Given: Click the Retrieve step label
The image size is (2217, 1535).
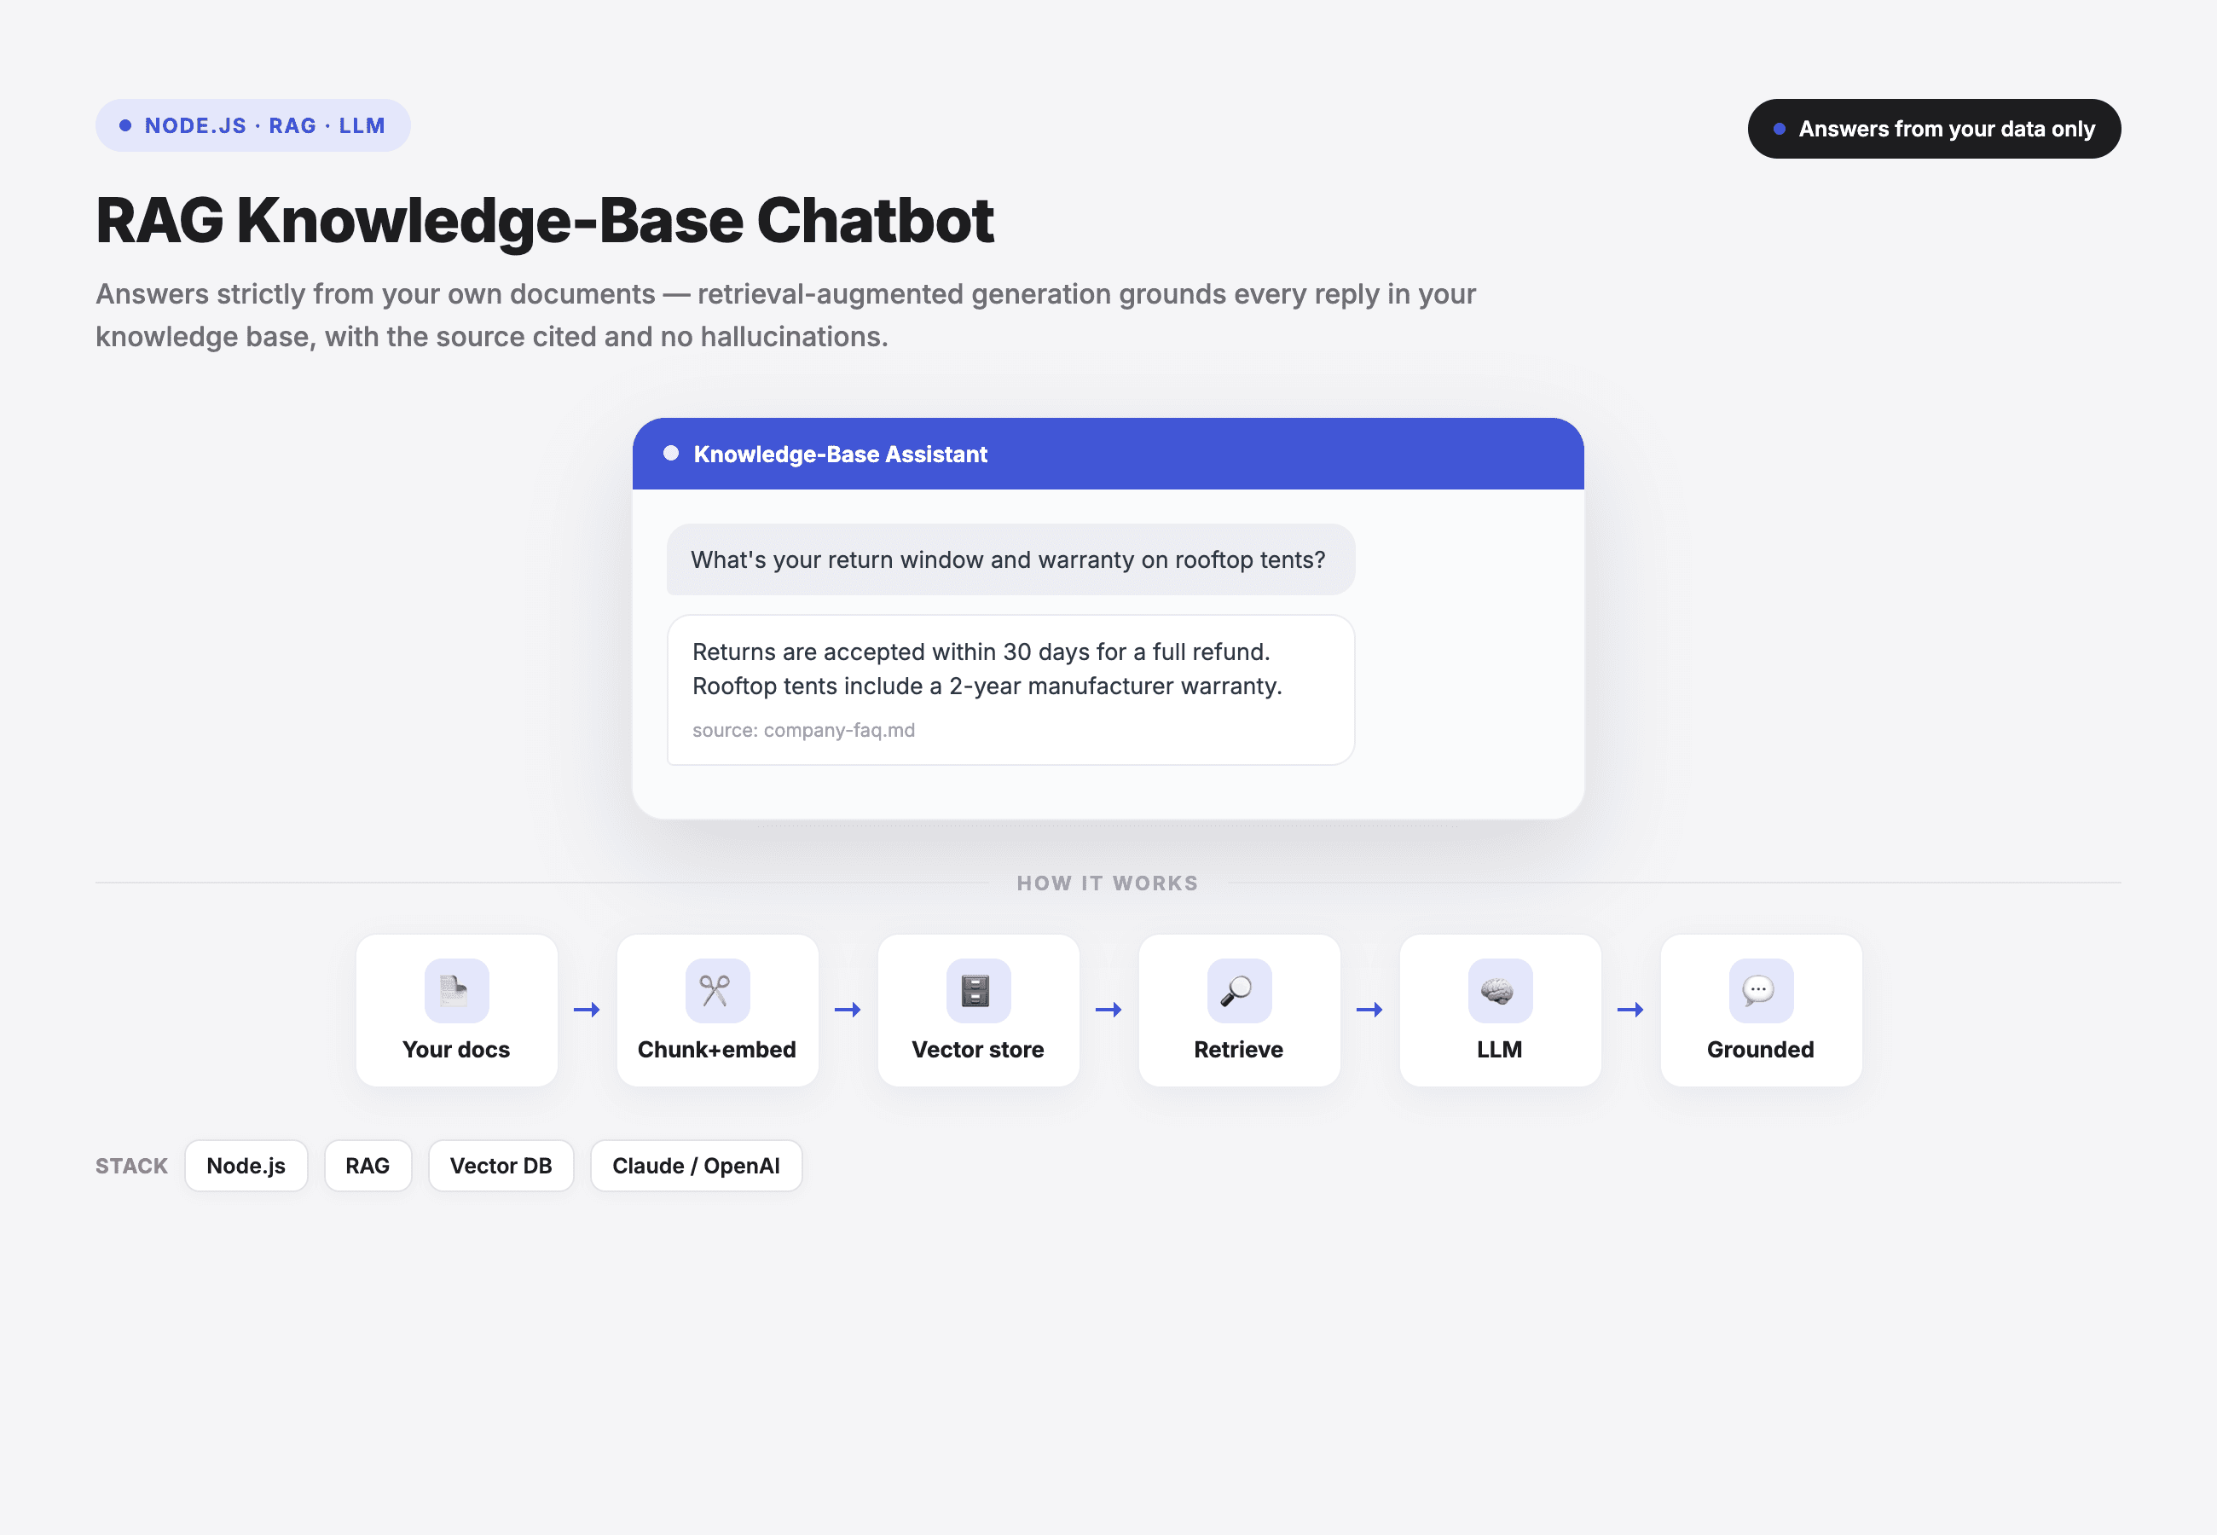Looking at the screenshot, I should click(x=1239, y=1049).
